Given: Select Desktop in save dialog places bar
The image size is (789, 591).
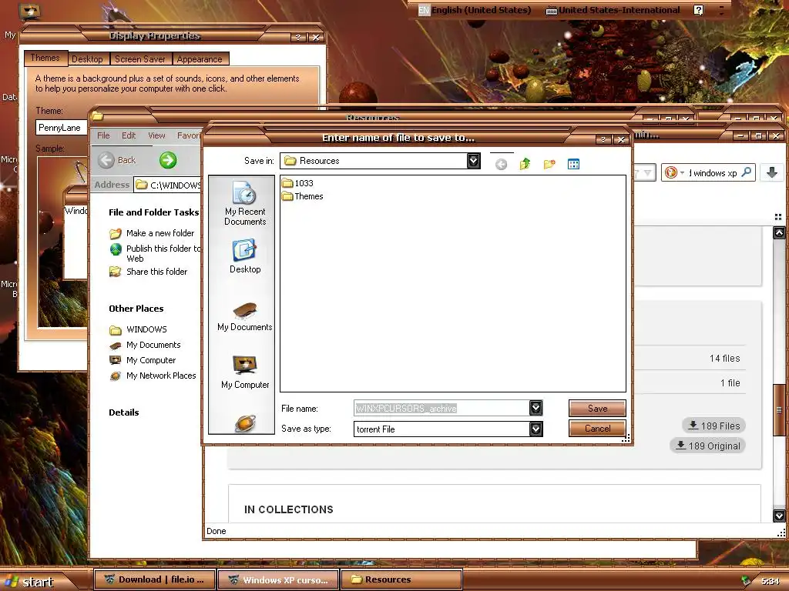Looking at the screenshot, I should 245,257.
